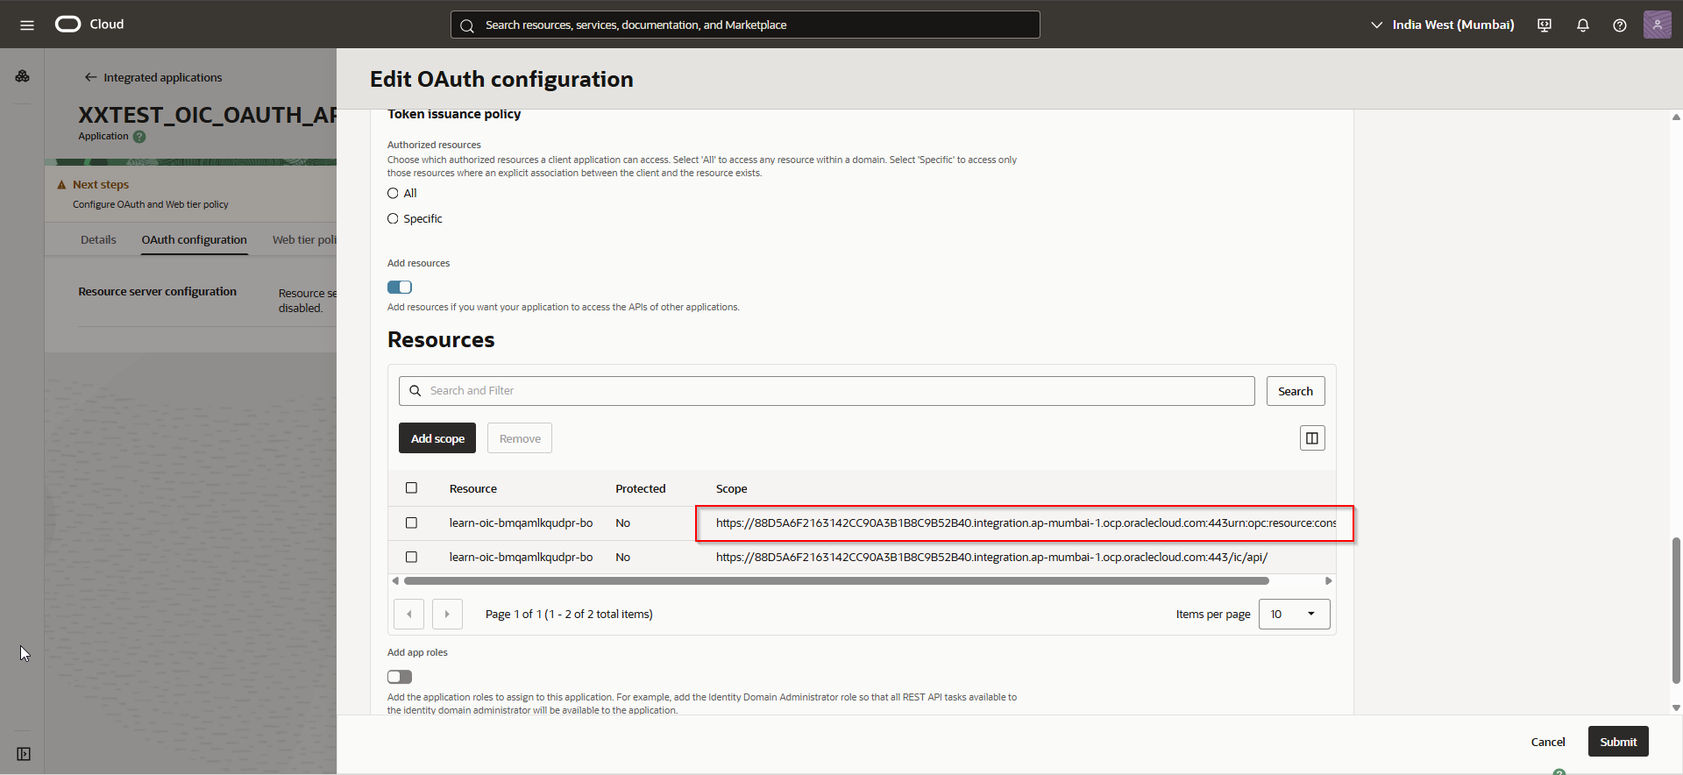Click the help icon next to Application
The height and width of the screenshot is (775, 1683).
[139, 137]
